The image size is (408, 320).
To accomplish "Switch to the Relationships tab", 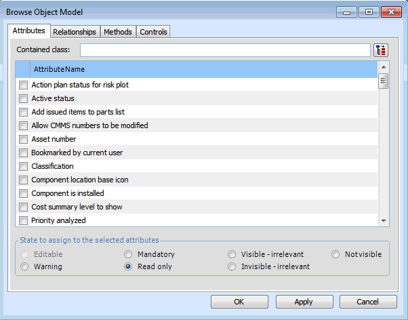I will [x=75, y=32].
